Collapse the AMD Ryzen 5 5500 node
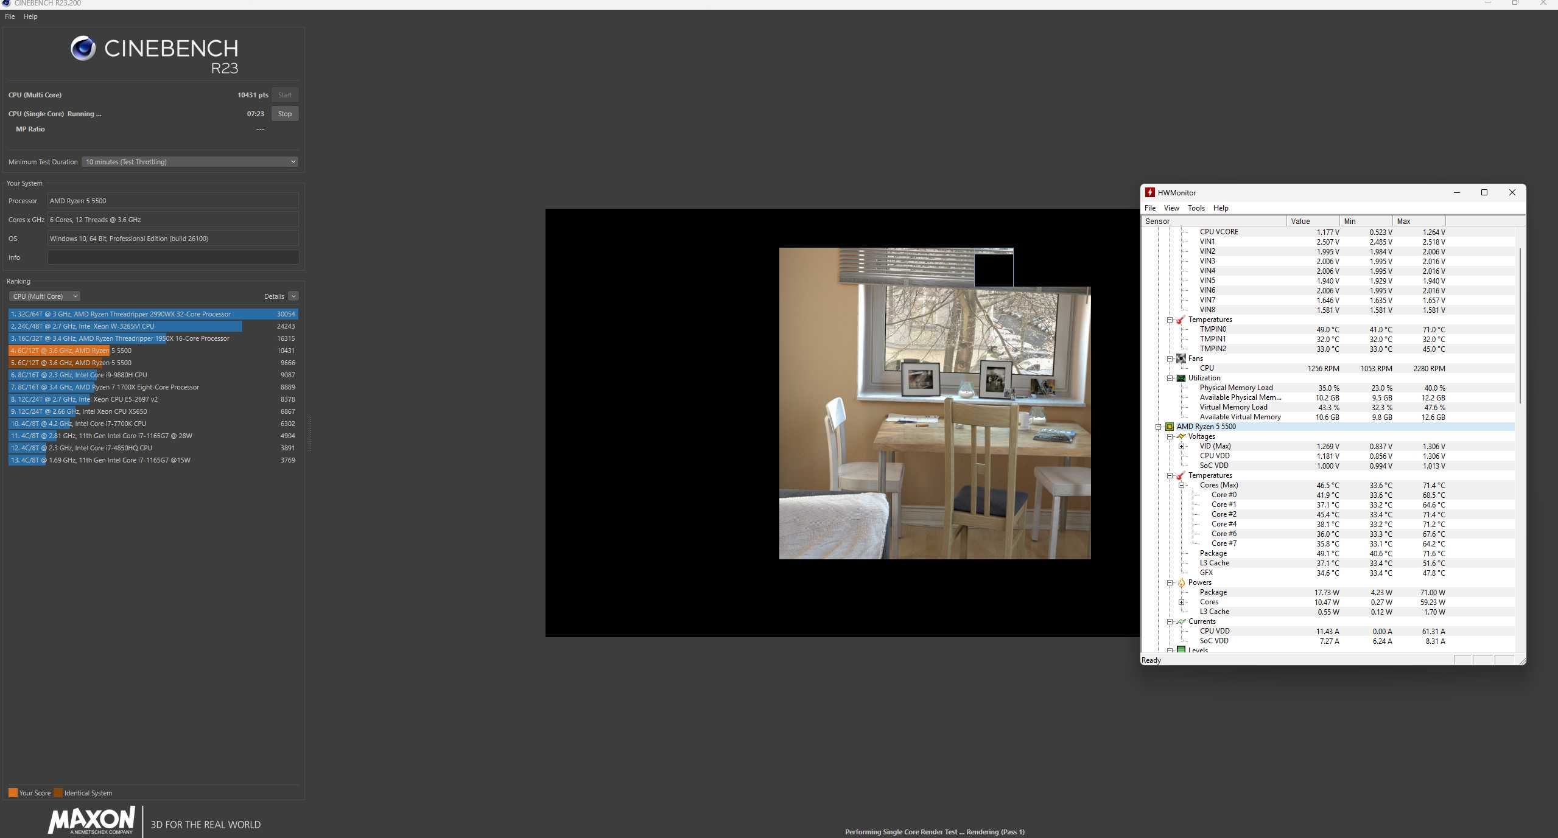The width and height of the screenshot is (1558, 838). (x=1158, y=427)
